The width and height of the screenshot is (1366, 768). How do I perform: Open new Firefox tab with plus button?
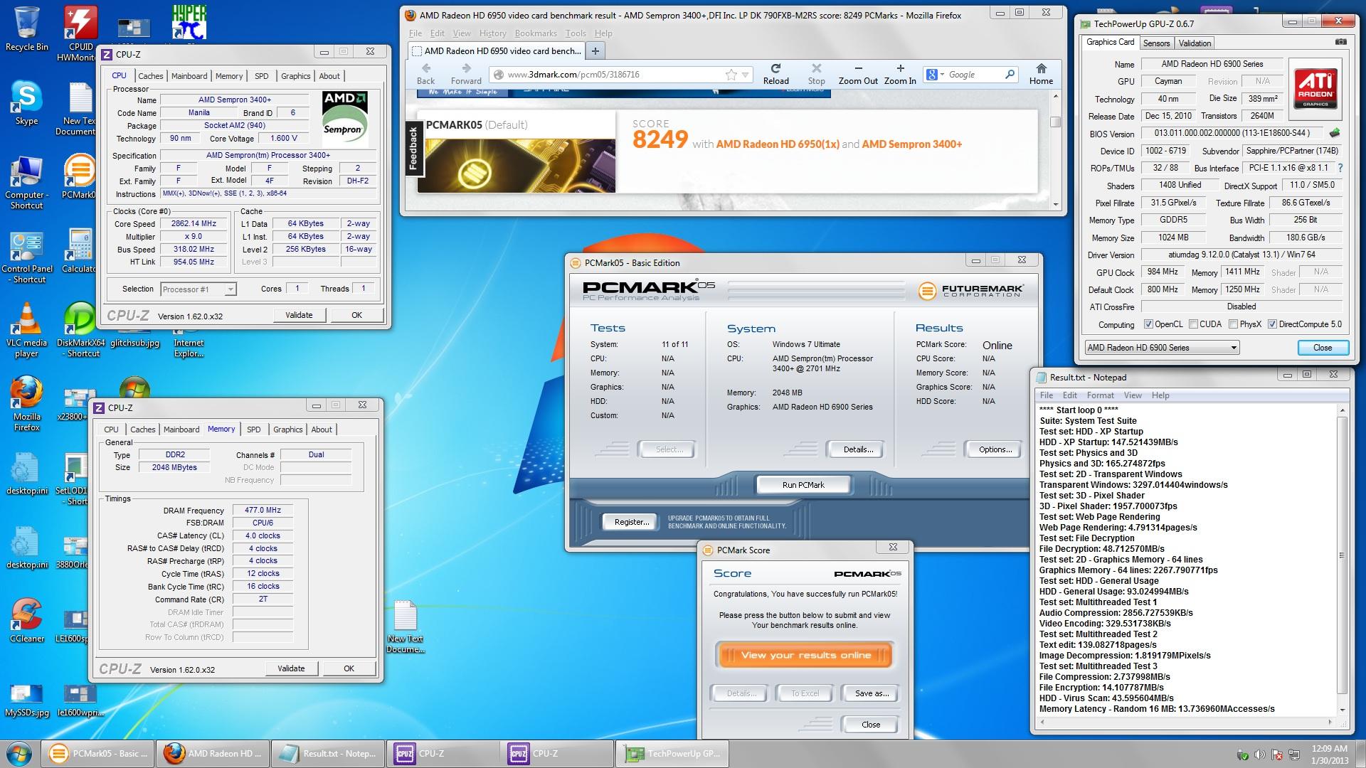[x=595, y=50]
